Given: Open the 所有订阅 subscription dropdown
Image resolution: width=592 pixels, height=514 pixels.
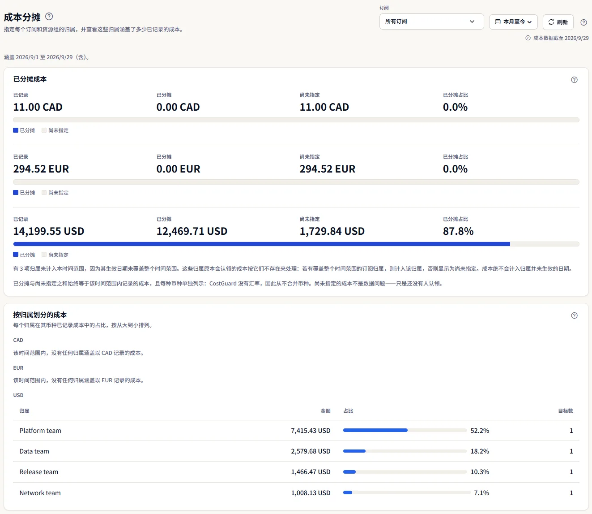Looking at the screenshot, I should 431,22.
